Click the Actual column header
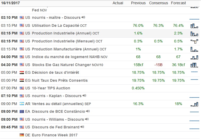This screenshot has height=139, width=201. click(x=118, y=3)
